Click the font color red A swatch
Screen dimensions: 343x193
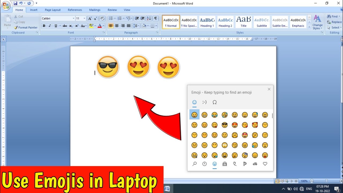click(100, 26)
